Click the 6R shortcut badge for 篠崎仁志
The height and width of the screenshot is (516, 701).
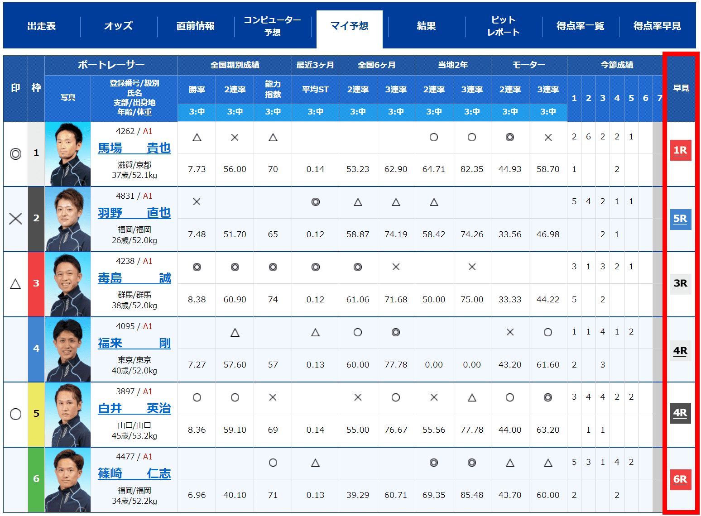point(681,480)
